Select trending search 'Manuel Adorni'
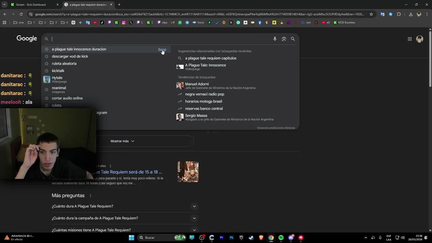 (x=216, y=86)
